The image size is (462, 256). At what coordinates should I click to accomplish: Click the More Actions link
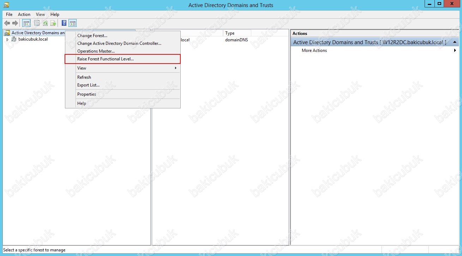coord(314,50)
